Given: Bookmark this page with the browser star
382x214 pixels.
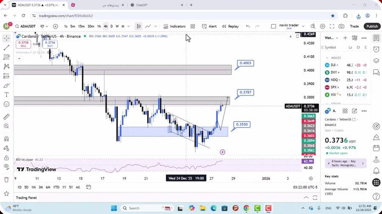Looking at the screenshot, I should coord(333,16).
